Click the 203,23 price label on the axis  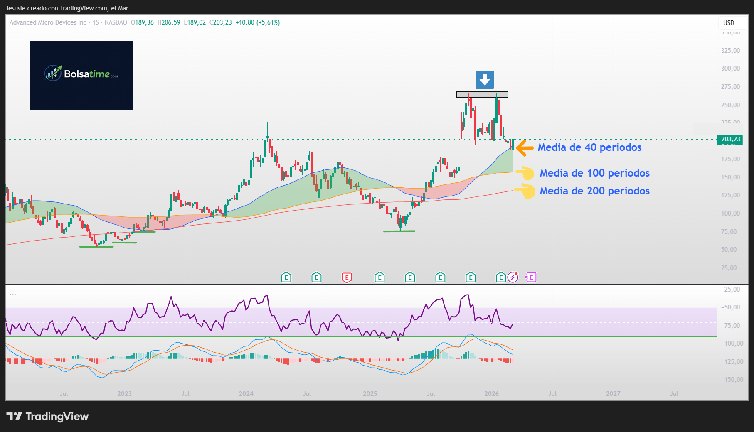point(729,140)
